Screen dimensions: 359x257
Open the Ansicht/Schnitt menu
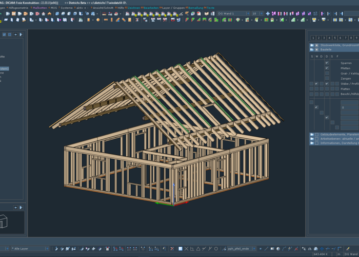pyautogui.click(x=103, y=8)
